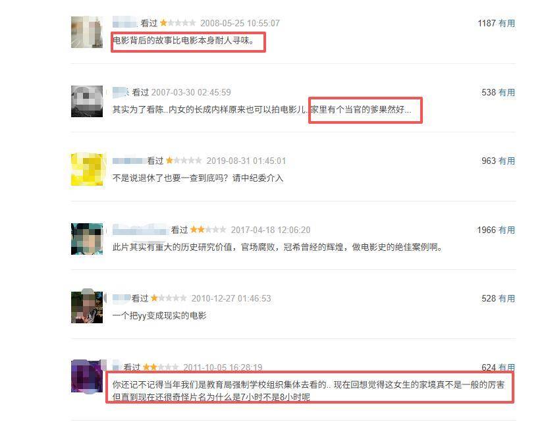Click the one-star rating on 2019-08-31 review

click(184, 161)
